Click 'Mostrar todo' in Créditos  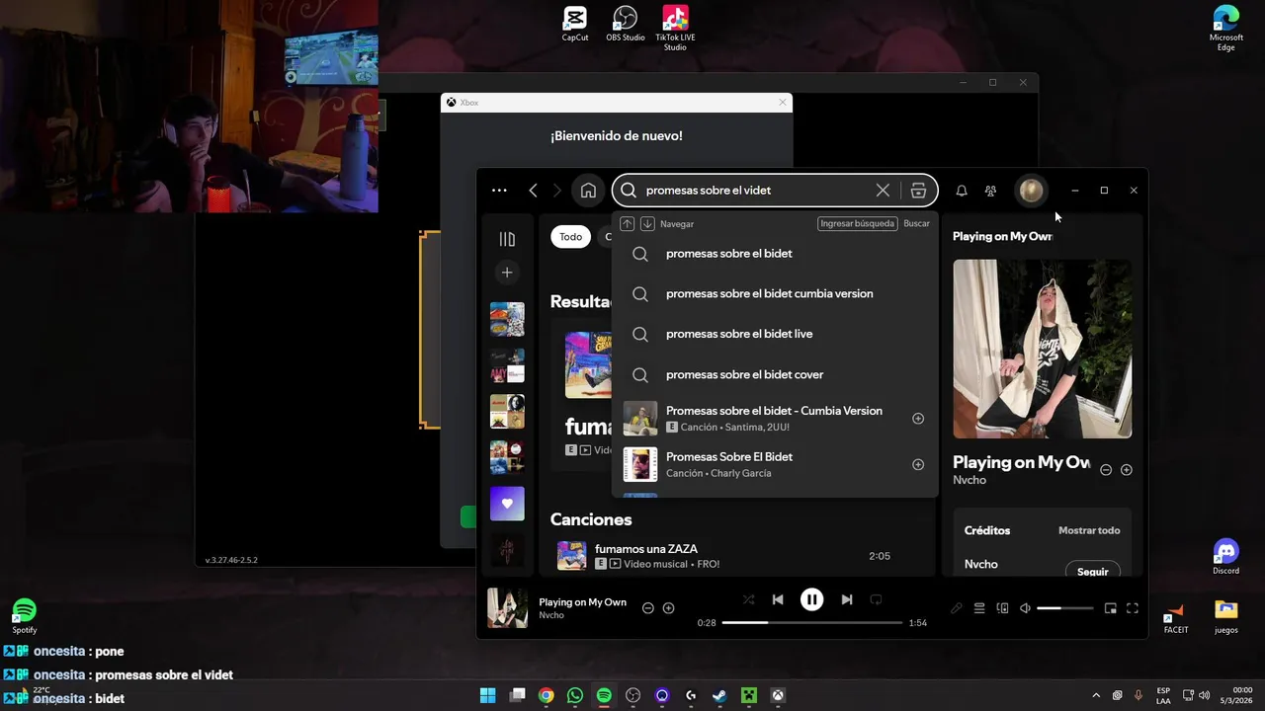[1089, 530]
